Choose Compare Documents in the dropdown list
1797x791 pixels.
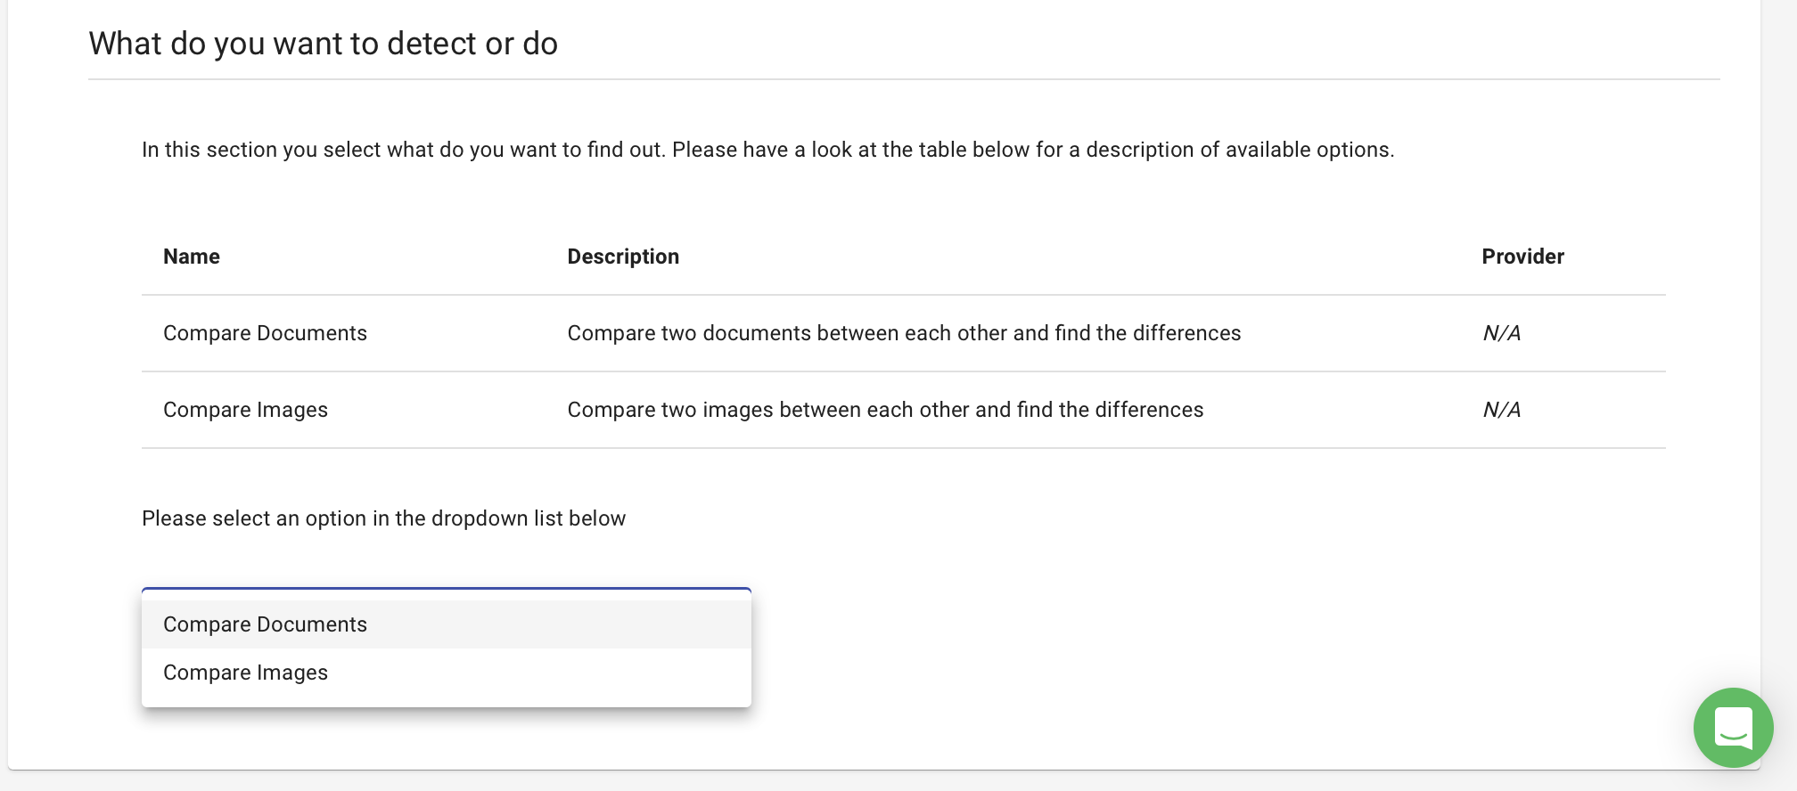(x=266, y=624)
